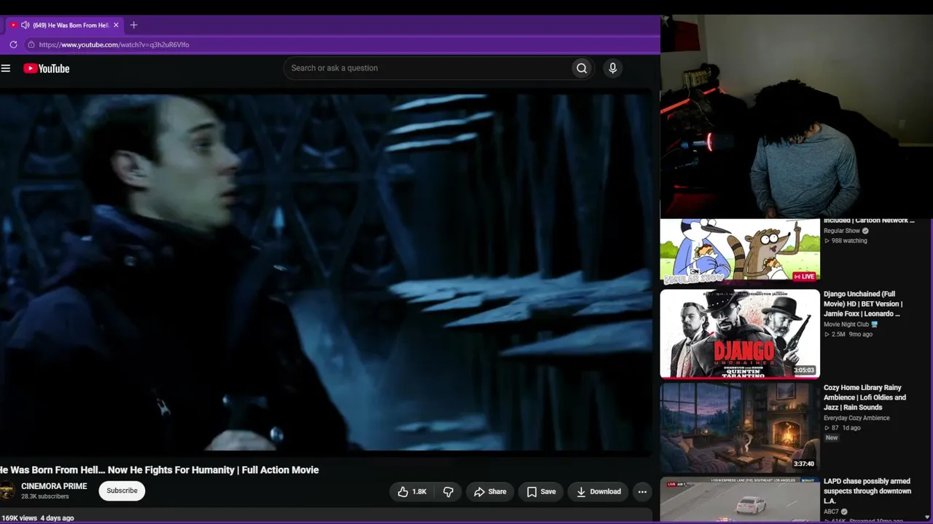Click the red LIVE badge on Regular Show

pyautogui.click(x=804, y=277)
